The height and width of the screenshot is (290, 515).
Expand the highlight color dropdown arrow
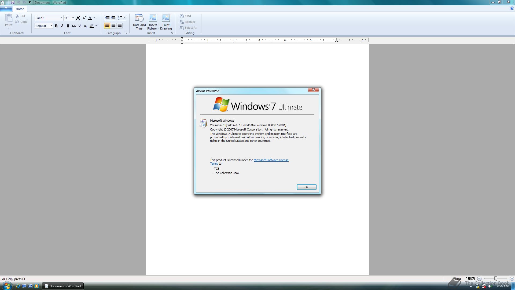[96, 26]
